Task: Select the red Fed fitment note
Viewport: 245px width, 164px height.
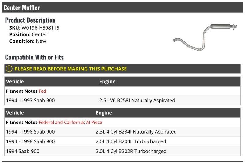Action: (x=42, y=91)
